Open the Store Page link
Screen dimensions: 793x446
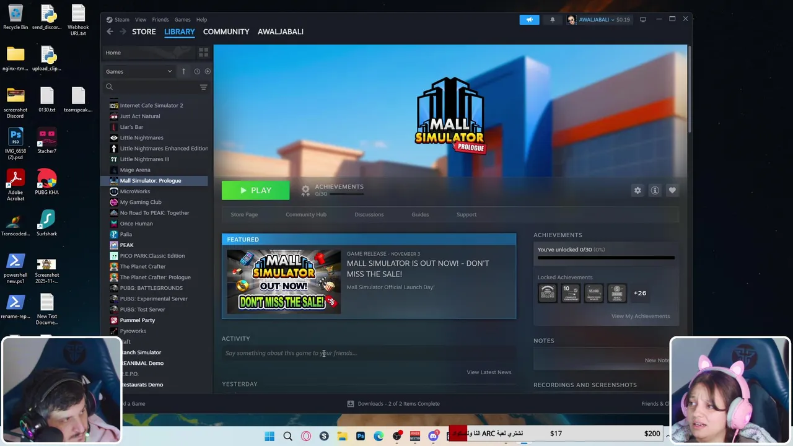click(x=244, y=214)
